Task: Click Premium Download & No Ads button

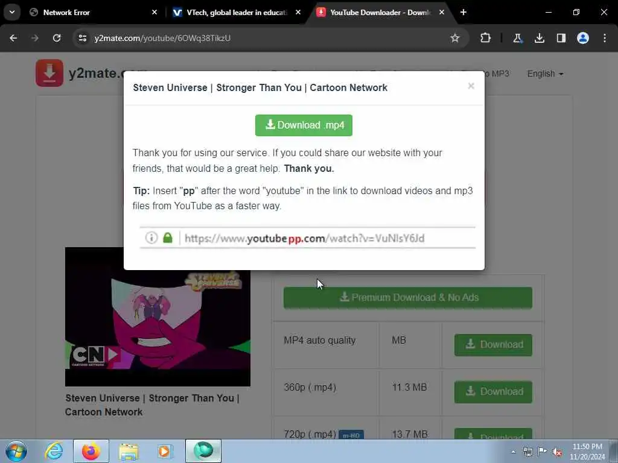Action: coord(408,298)
